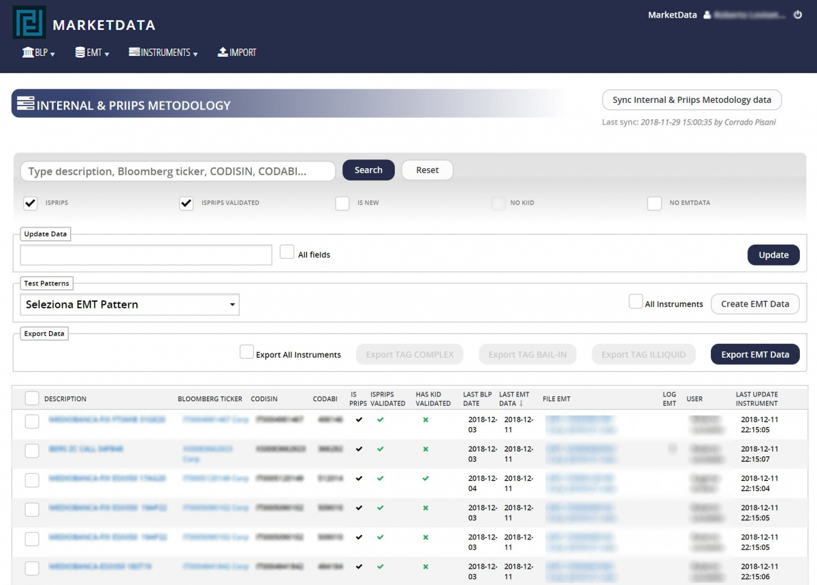The width and height of the screenshot is (817, 585).
Task: Click black Is Prips checkmark, 22:15:04 row
Action: (359, 479)
